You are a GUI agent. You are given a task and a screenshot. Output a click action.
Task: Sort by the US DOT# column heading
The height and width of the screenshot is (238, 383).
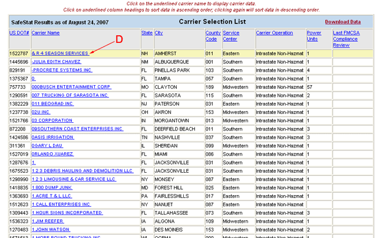(x=19, y=33)
